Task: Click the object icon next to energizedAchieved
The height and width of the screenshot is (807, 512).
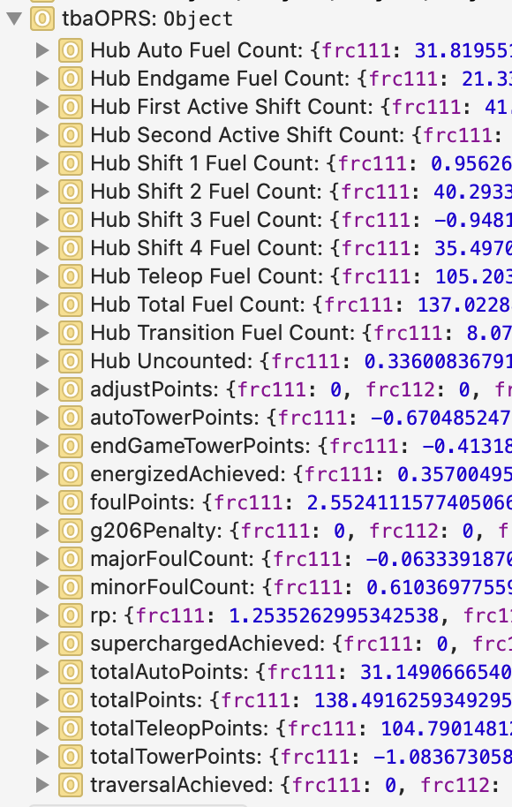Action: 71,474
